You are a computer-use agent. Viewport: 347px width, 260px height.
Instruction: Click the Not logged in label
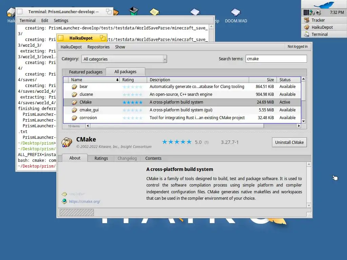click(x=298, y=46)
